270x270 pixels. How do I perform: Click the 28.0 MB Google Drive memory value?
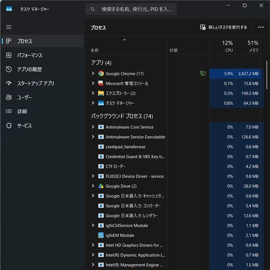coord(251,186)
